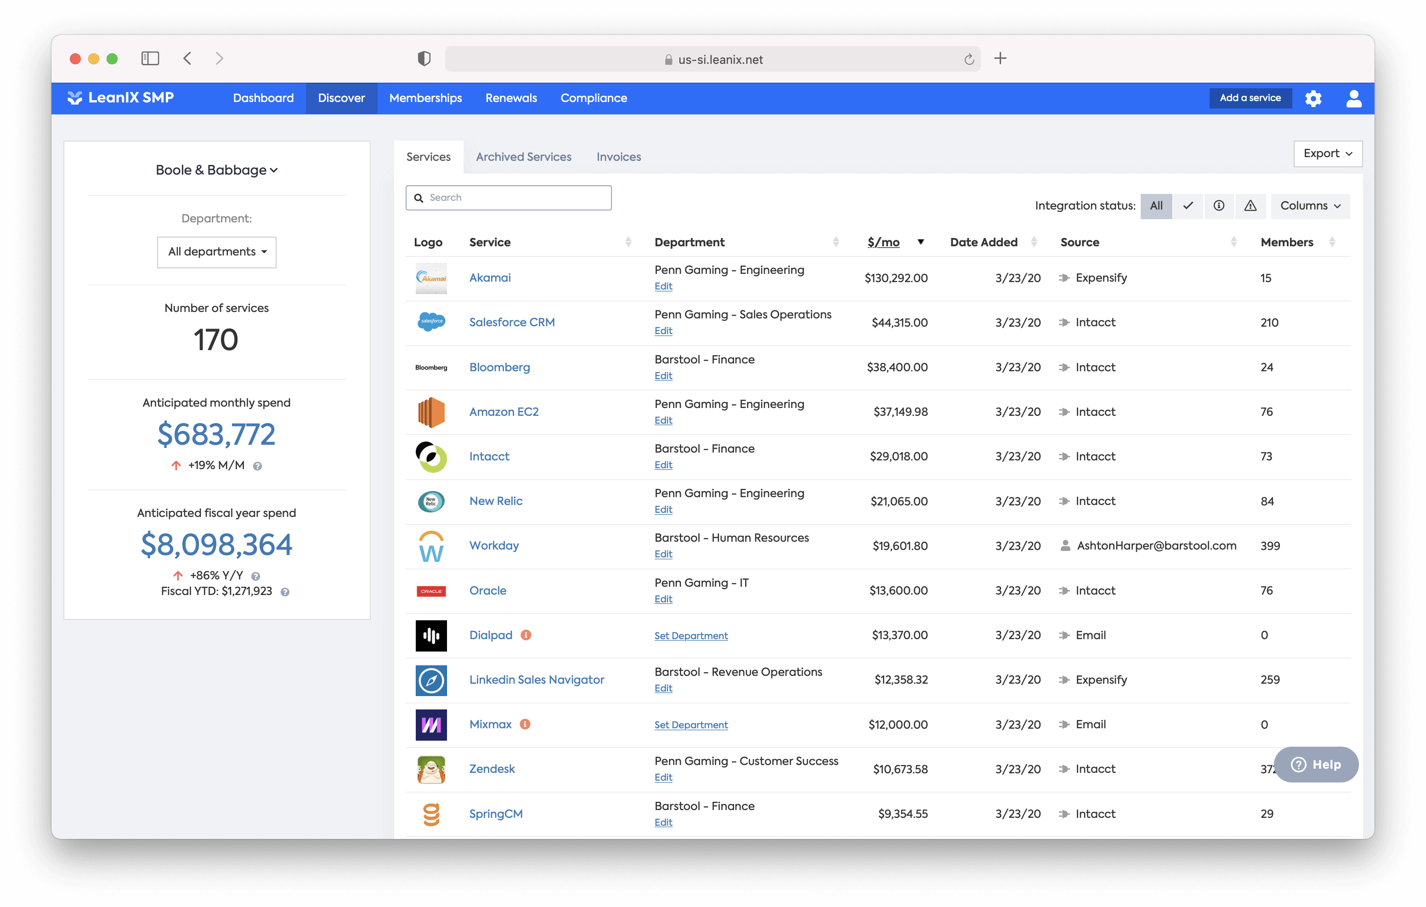
Task: Filter integration status by warning triangle
Action: click(x=1250, y=205)
